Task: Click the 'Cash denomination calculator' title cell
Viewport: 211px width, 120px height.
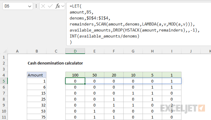Action: (x=55, y=63)
